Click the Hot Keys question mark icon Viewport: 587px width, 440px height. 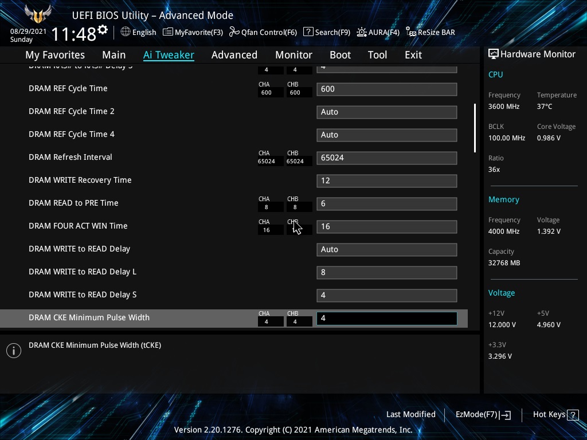click(573, 415)
